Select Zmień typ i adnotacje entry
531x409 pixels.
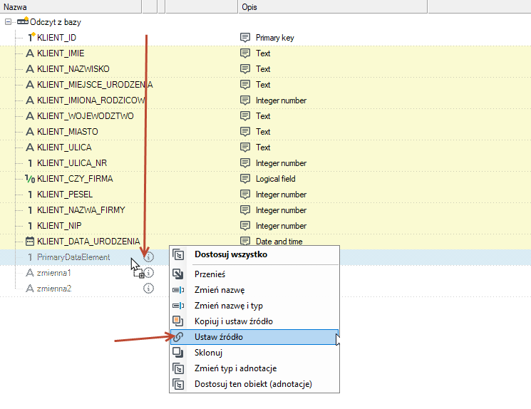254,368
